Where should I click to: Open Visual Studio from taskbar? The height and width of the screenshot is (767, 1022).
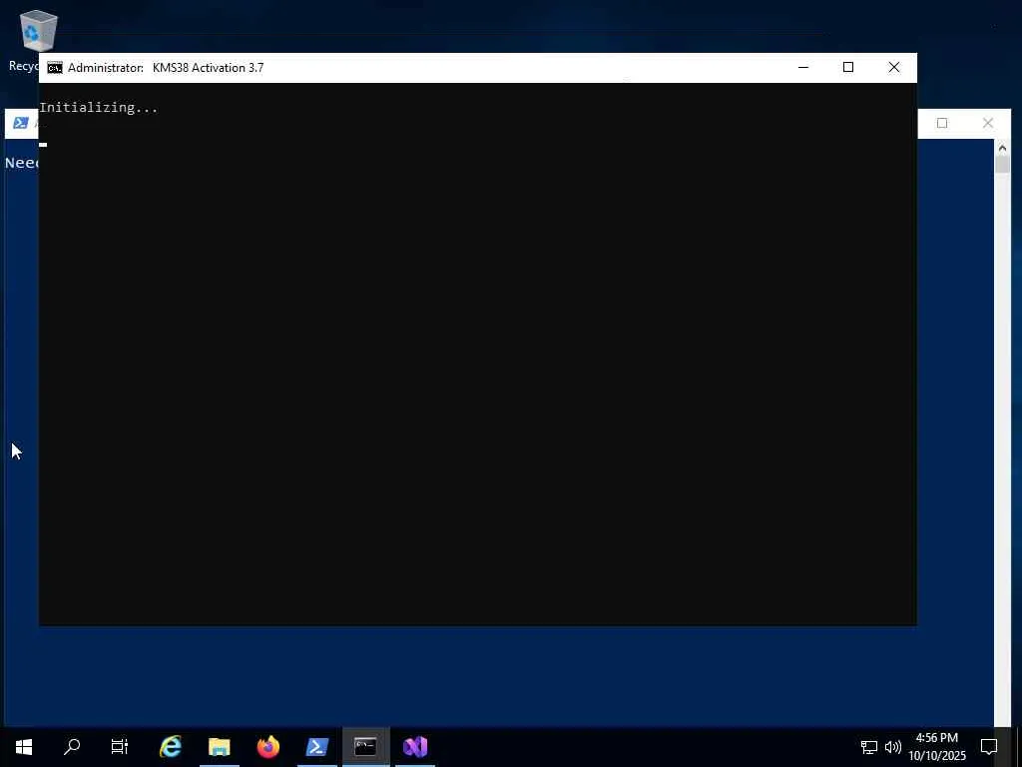(414, 747)
